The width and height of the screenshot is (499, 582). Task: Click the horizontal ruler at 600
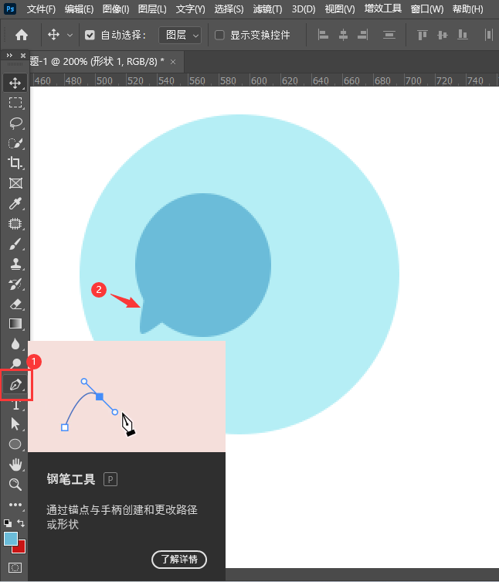(259, 80)
